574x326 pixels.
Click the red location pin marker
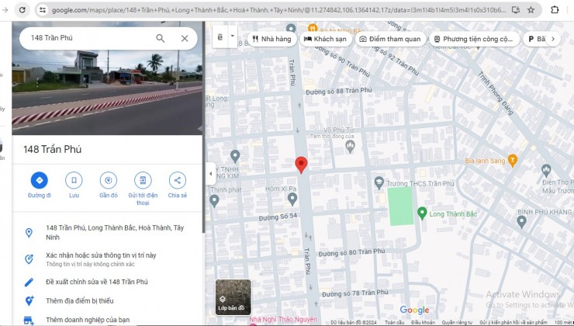301,165
